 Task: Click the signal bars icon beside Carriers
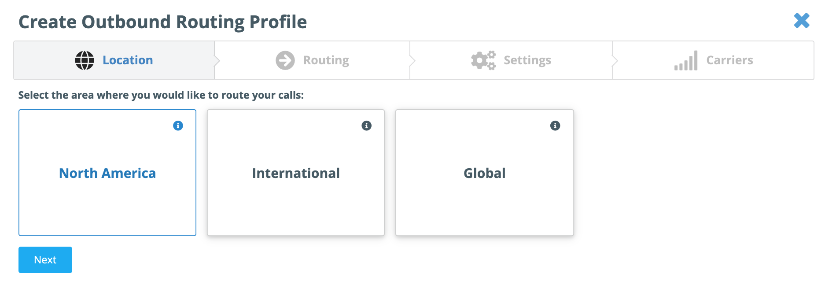coord(686,60)
